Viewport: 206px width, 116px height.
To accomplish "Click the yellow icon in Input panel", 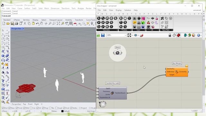I will pyautogui.click(x=135, y=23).
